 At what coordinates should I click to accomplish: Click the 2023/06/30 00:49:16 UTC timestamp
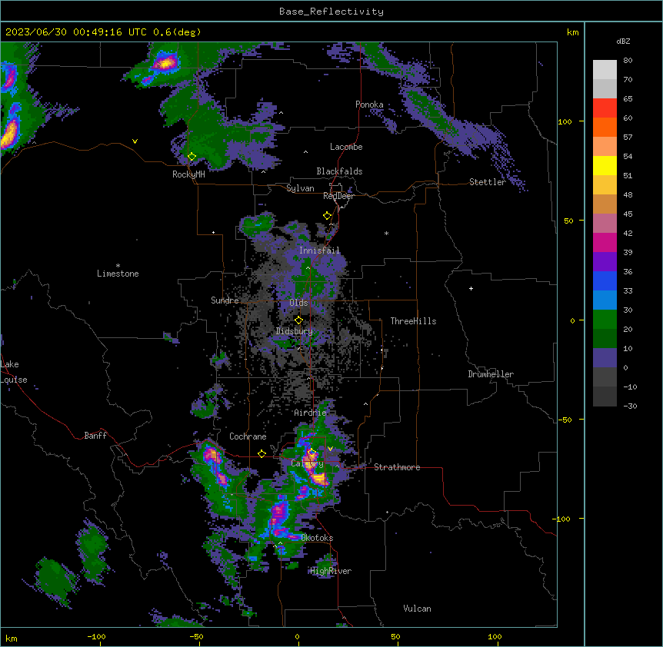tap(76, 32)
